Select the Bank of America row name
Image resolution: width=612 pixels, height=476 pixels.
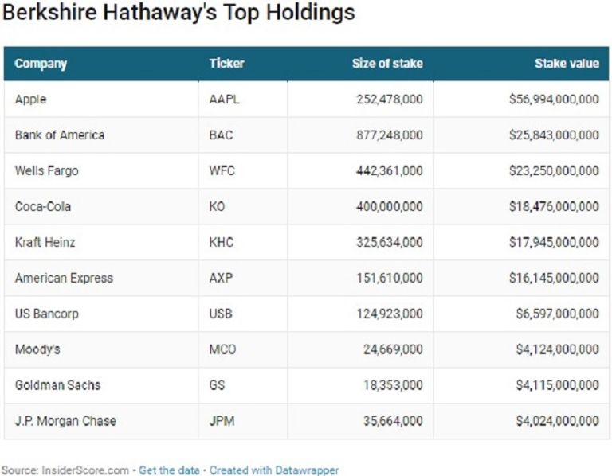click(x=60, y=135)
